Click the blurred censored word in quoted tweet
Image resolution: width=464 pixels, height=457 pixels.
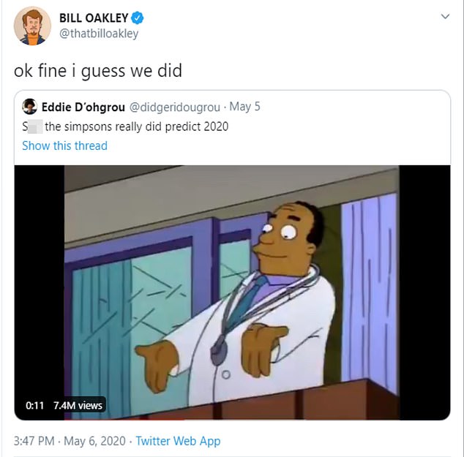click(32, 126)
